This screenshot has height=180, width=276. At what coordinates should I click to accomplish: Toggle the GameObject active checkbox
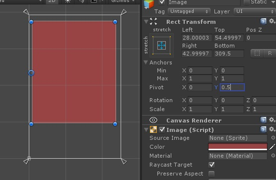pyautogui.click(x=162, y=2)
